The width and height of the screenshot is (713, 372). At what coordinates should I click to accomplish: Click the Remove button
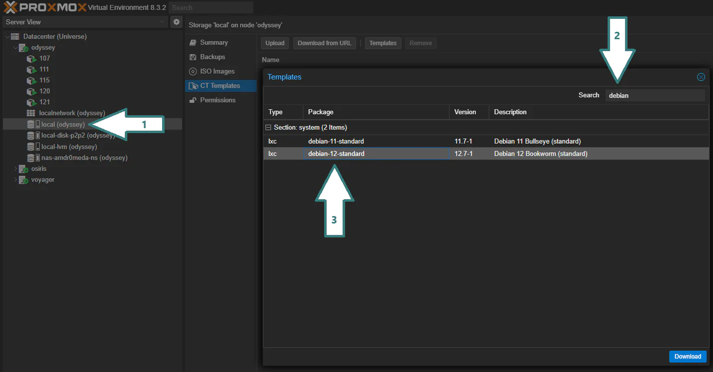tap(421, 43)
